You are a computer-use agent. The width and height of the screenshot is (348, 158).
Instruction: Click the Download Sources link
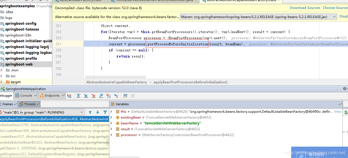305,8
